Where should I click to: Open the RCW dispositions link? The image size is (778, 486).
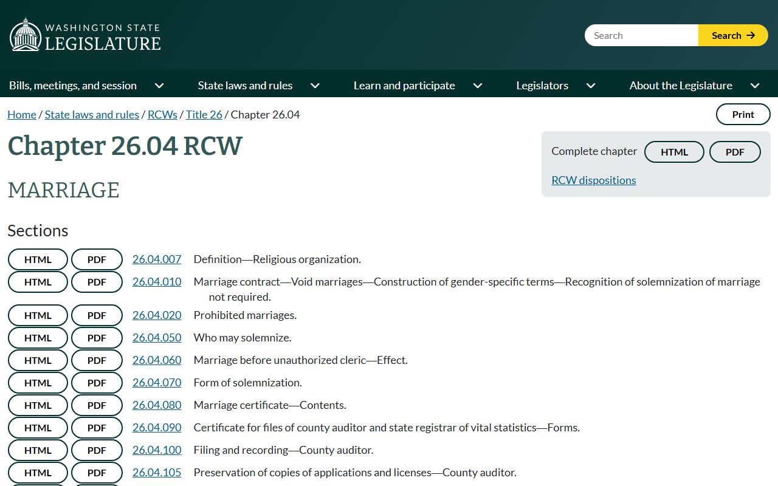pos(594,180)
